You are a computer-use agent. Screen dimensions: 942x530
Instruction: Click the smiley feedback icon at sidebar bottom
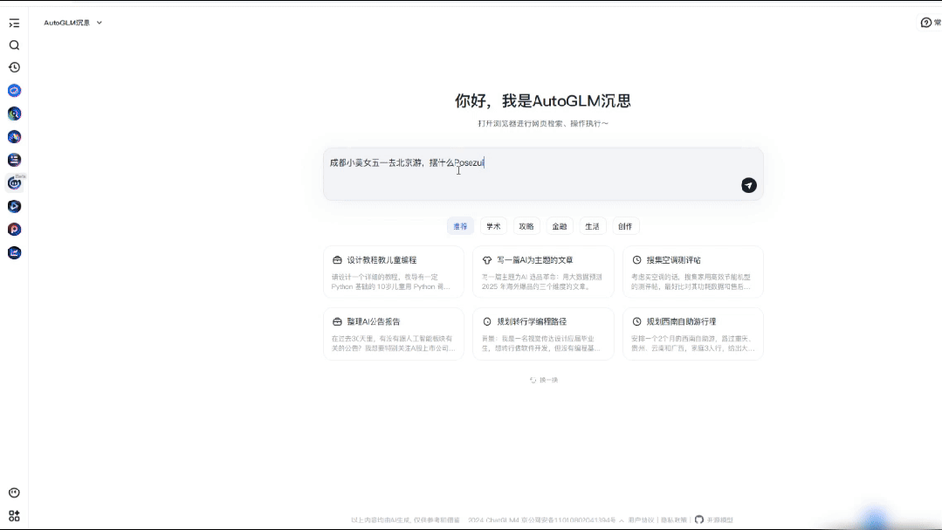[15, 492]
